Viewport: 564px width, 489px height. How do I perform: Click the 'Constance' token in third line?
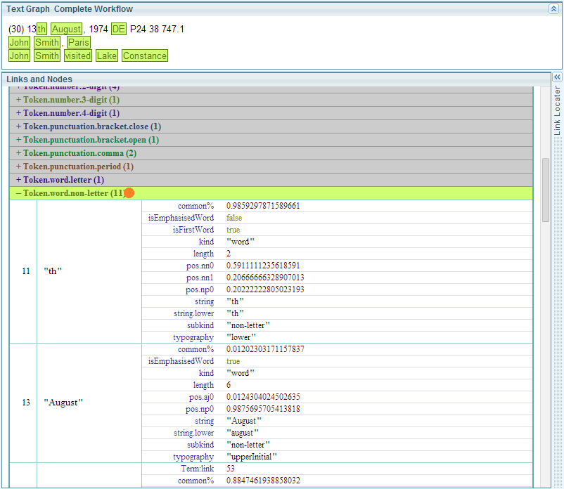click(x=144, y=56)
